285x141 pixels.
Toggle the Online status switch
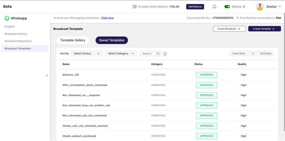tap(227, 6)
